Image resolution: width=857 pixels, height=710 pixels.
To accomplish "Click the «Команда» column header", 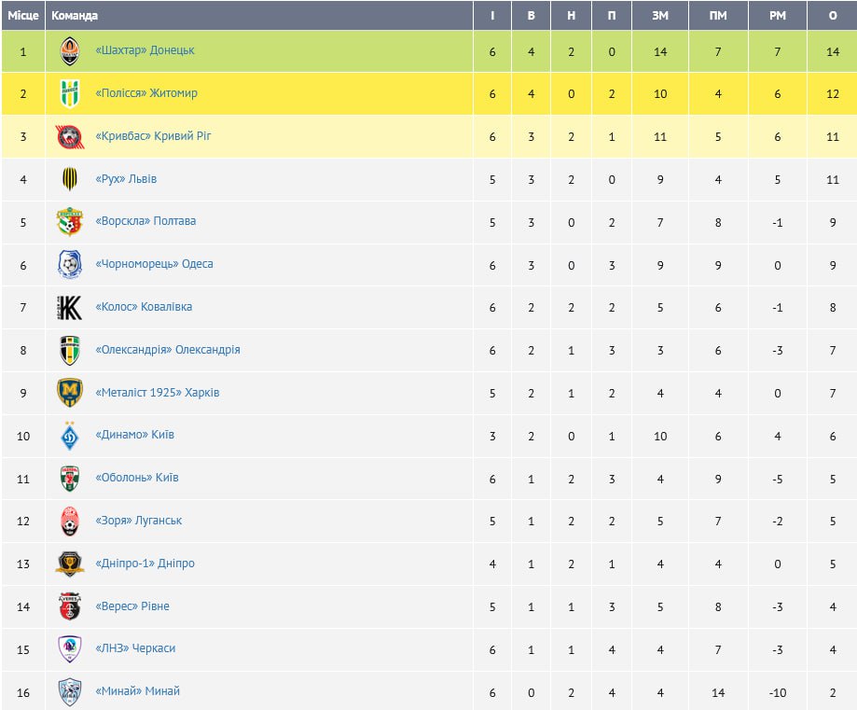I will click(x=75, y=16).
